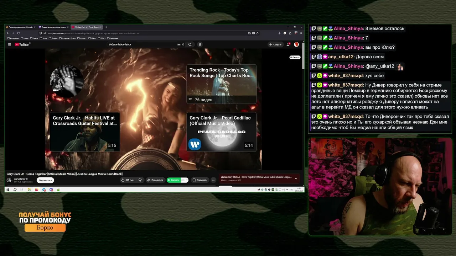This screenshot has width=456, height=256.
Task: Close the Gary Clark Jr browser tab
Action: 101,27
